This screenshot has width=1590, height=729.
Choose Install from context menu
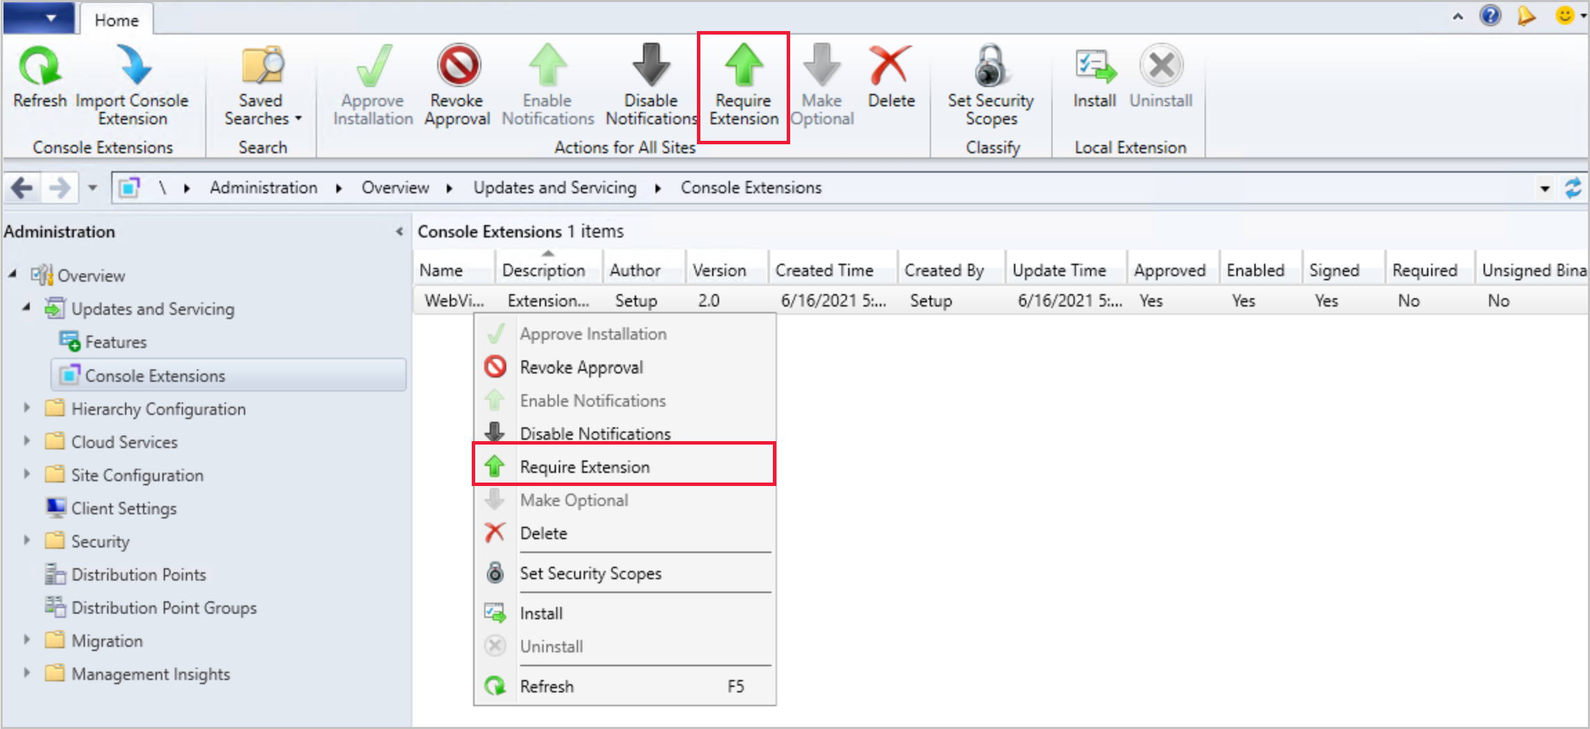click(624, 613)
